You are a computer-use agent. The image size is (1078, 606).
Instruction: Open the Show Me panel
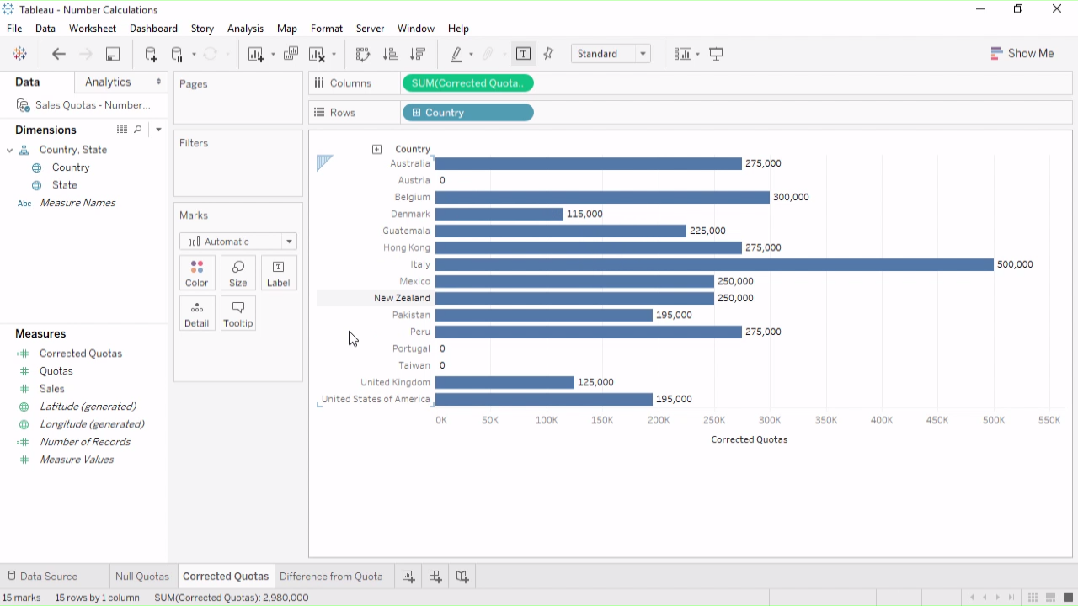click(1022, 53)
